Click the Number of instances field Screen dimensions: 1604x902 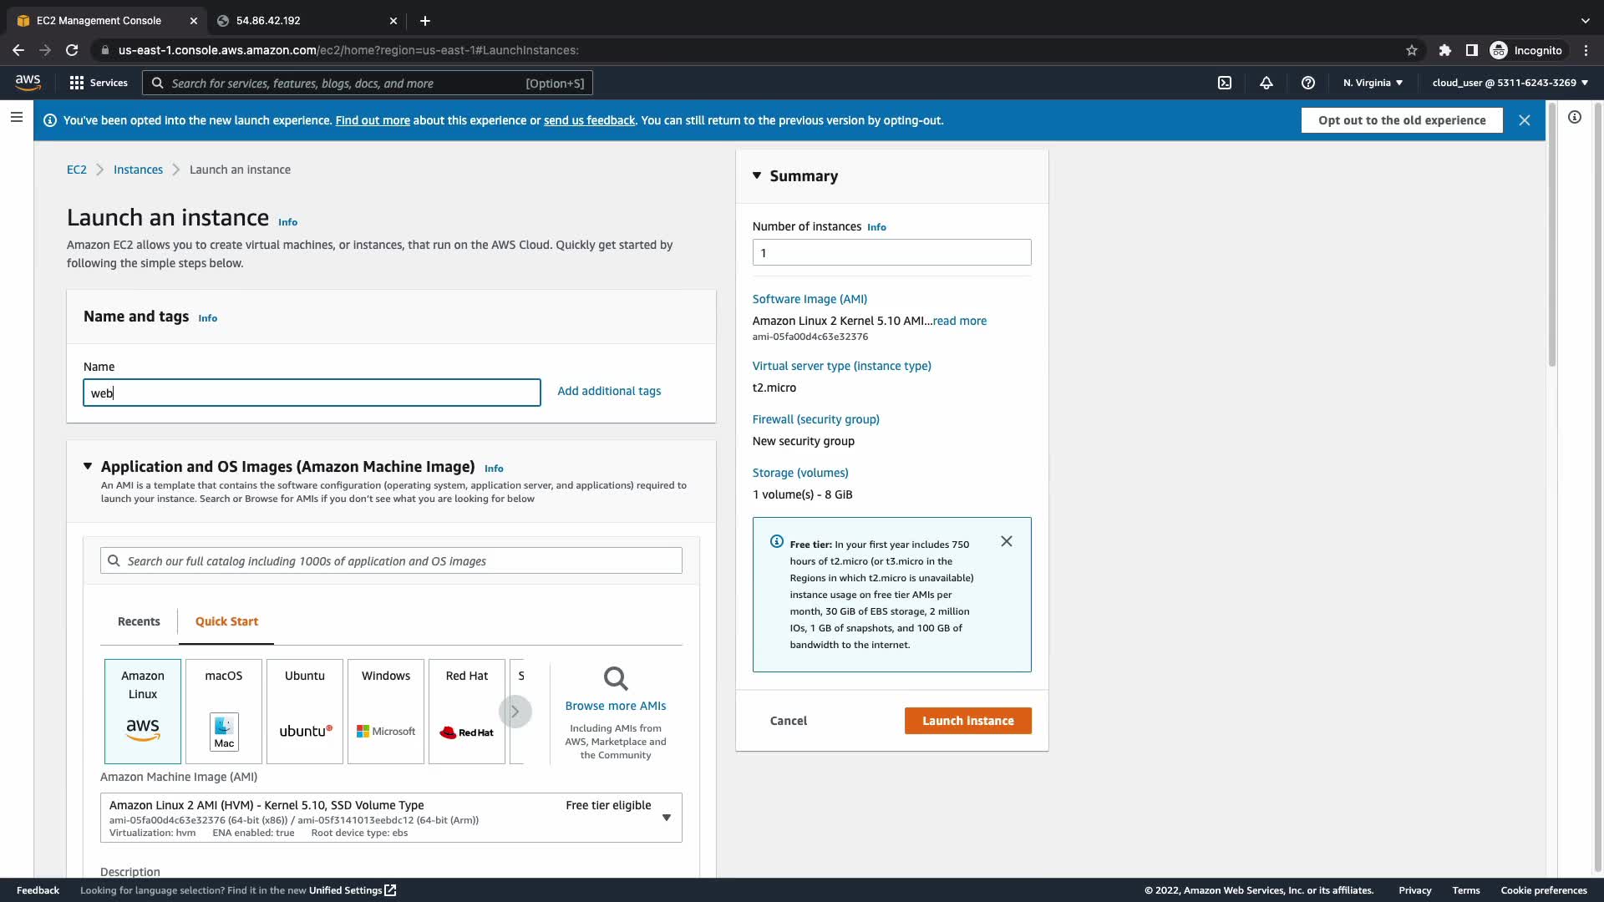891,252
